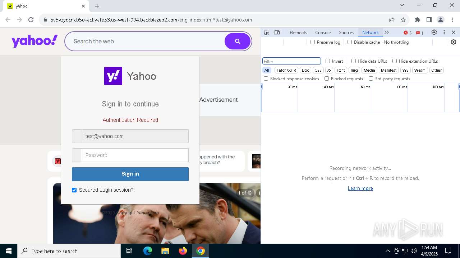Filter requests by JS type
Image resolution: width=460 pixels, height=258 pixels.
(329, 70)
